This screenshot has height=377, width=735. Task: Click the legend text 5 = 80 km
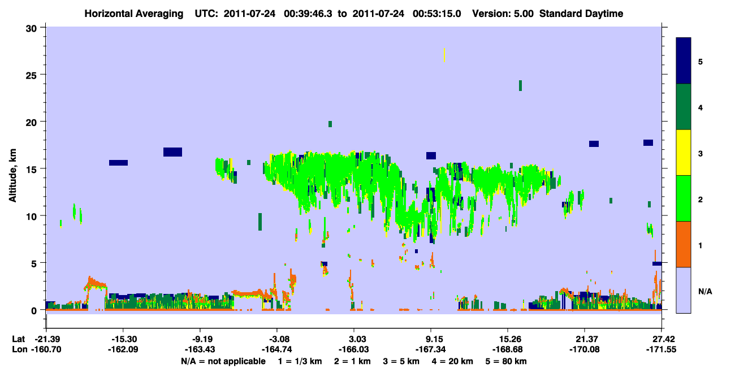[505, 361]
